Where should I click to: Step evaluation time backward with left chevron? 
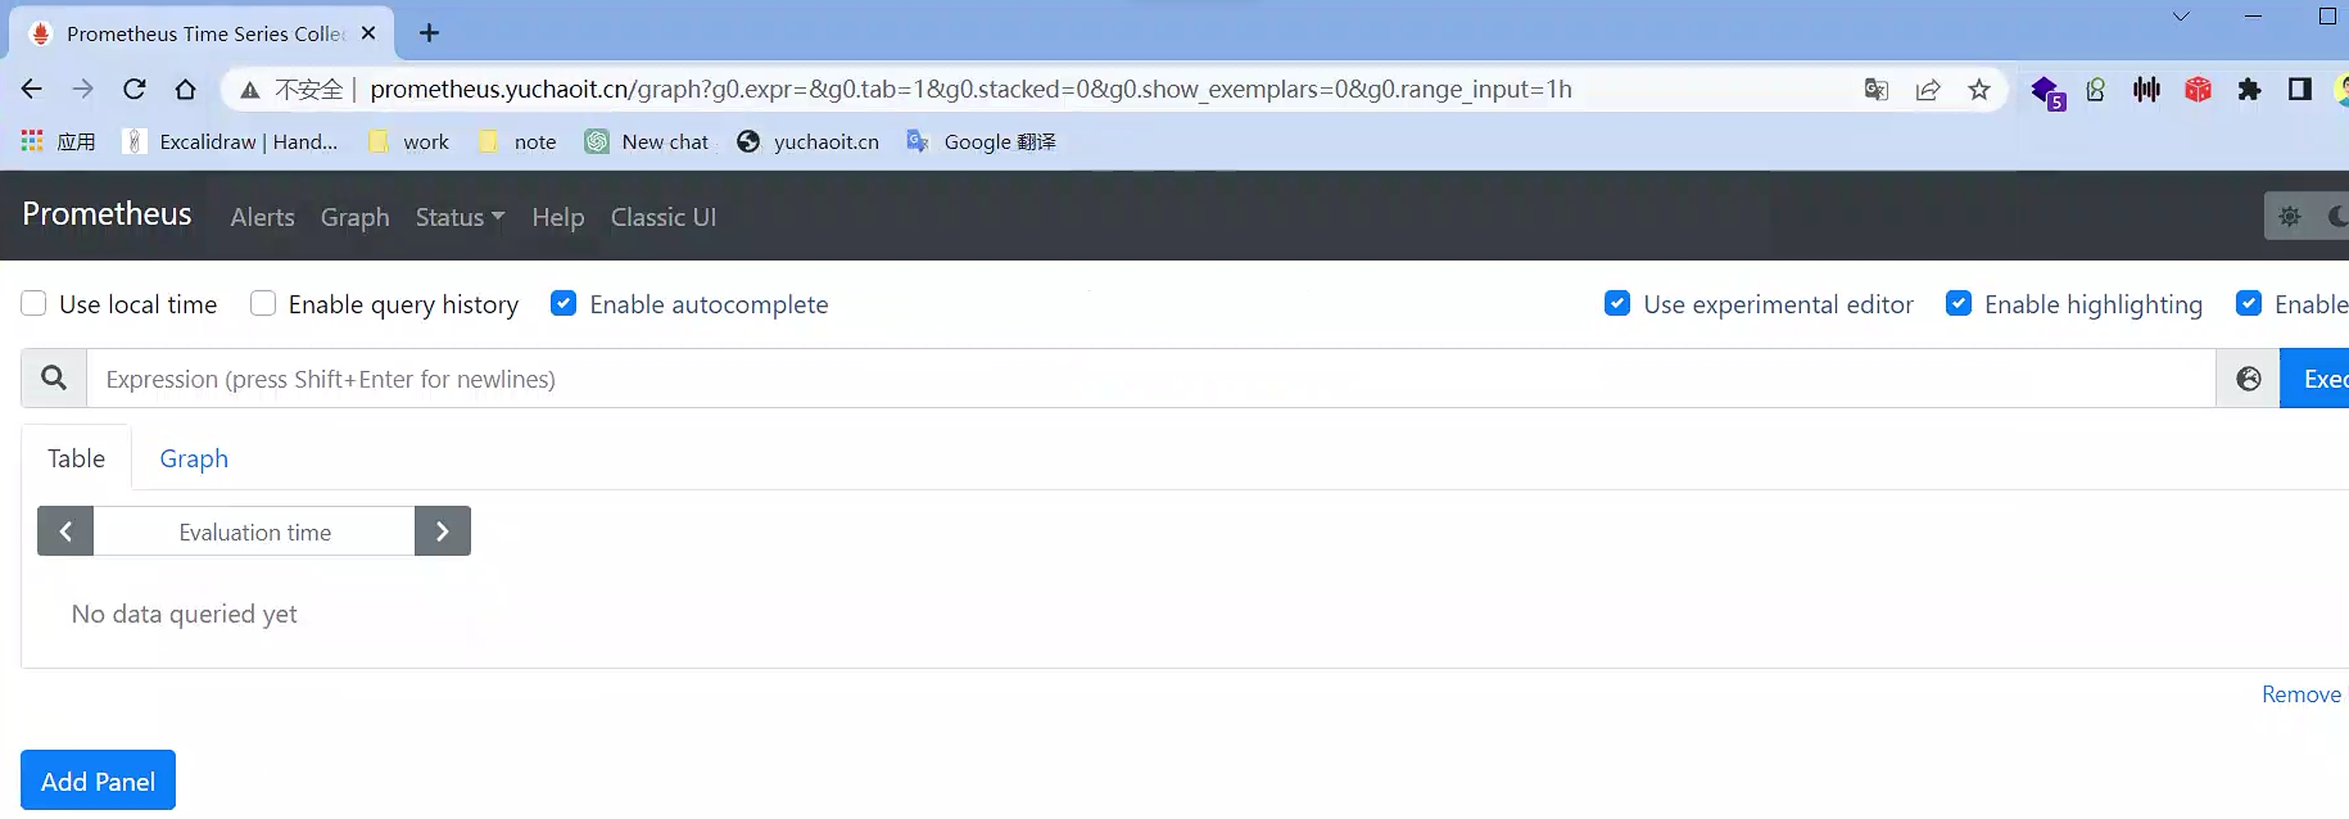point(65,531)
